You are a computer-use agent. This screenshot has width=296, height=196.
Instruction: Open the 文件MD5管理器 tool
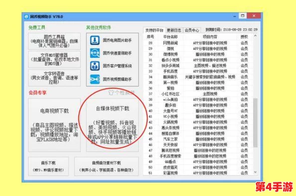click(x=54, y=59)
